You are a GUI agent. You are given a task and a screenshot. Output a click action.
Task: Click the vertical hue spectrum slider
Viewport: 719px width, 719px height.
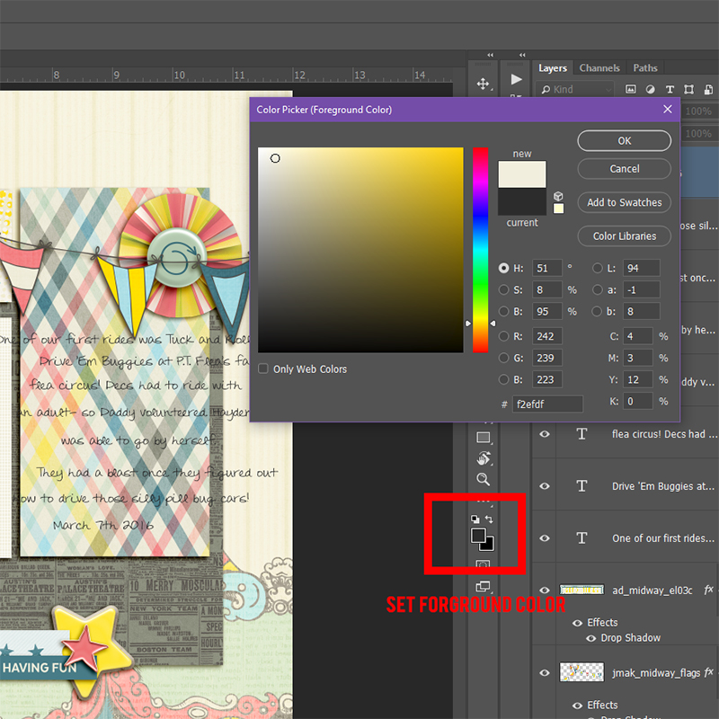480,250
